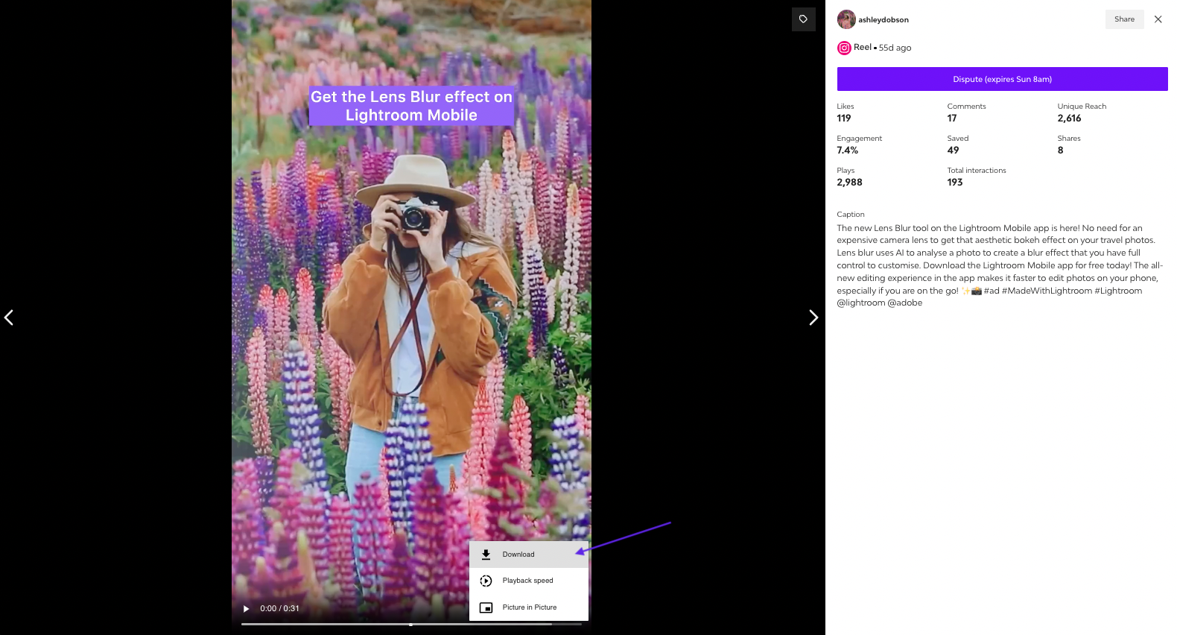
Task: Click the Shares value 8
Action: click(1060, 151)
